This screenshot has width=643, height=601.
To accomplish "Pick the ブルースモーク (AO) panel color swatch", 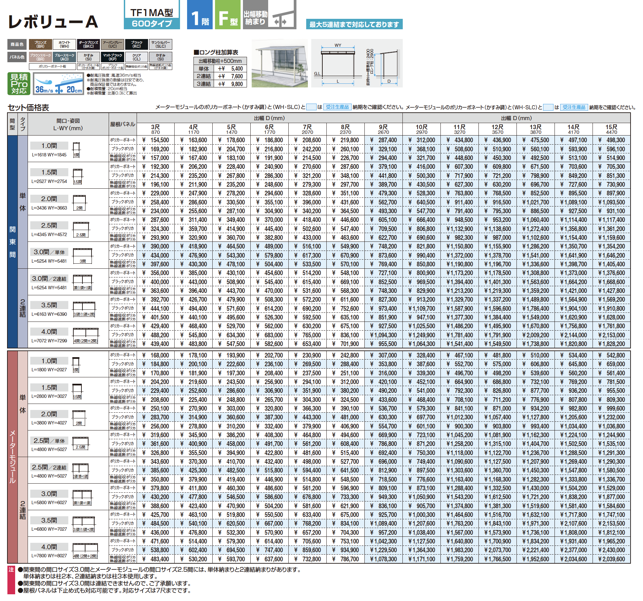I will coord(64,57).
